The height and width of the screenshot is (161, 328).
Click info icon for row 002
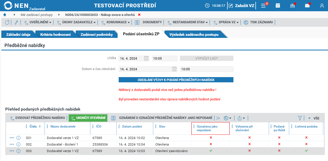pyautogui.click(x=18, y=144)
